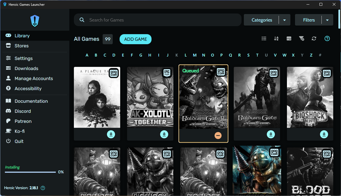The width and height of the screenshot is (341, 196).
Task: Open the Documentation link
Action: tap(35, 101)
